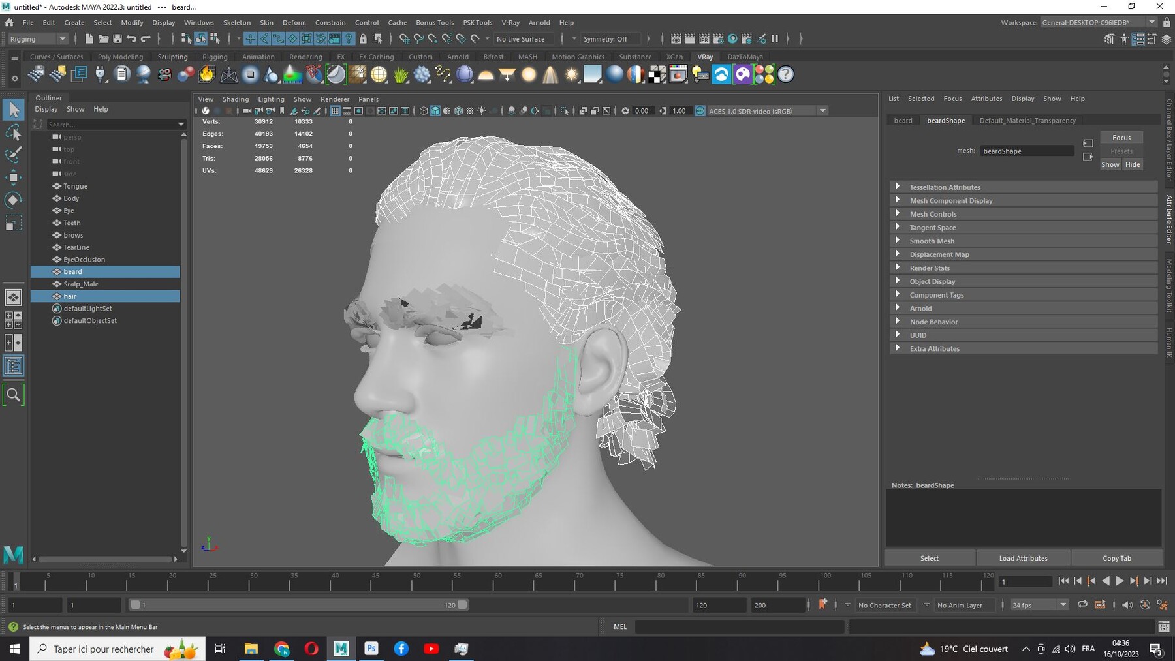
Task: Open the Script Editor icon at bottom right
Action: (1164, 627)
